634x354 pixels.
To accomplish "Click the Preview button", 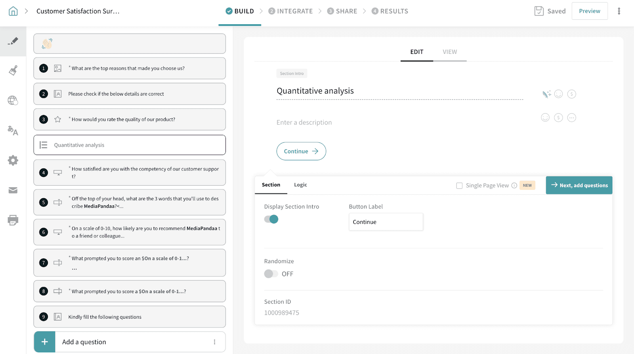I will click(589, 11).
